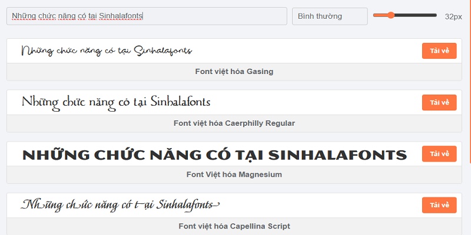
Task: Download the Magnesium font with Tải về
Action: [439, 154]
